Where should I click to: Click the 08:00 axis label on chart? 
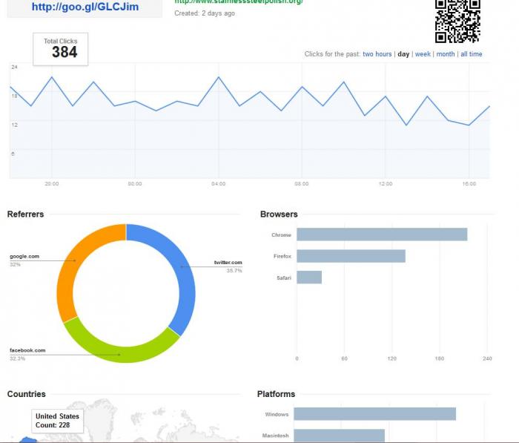pyautogui.click(x=302, y=184)
